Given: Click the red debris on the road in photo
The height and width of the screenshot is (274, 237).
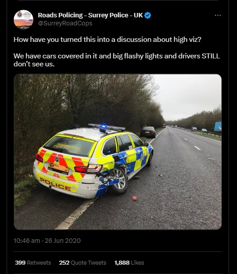Looking at the screenshot, I should click(x=135, y=198).
